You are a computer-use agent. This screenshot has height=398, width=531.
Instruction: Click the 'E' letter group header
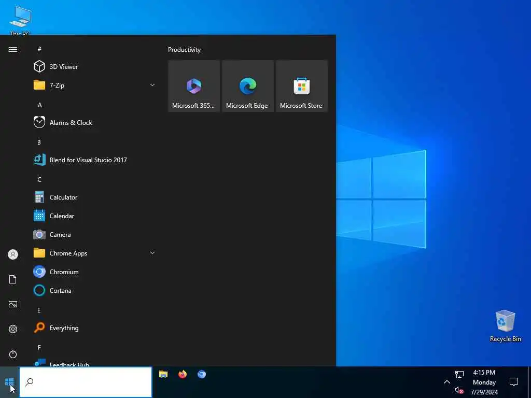(x=39, y=310)
